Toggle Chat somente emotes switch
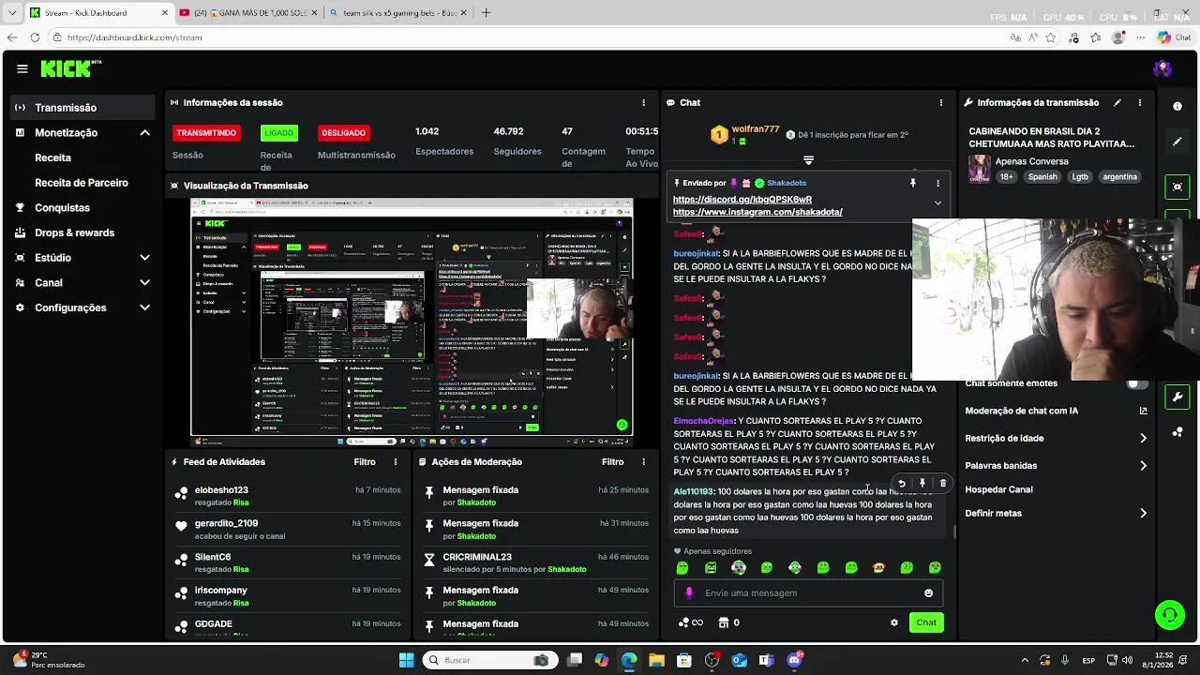Screen dimensions: 1200x675 click(x=1137, y=383)
